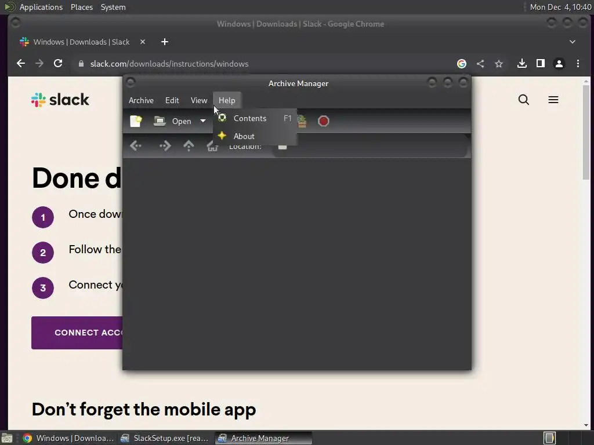Close the Help menu by clicking Help
The height and width of the screenshot is (445, 594).
click(x=227, y=100)
